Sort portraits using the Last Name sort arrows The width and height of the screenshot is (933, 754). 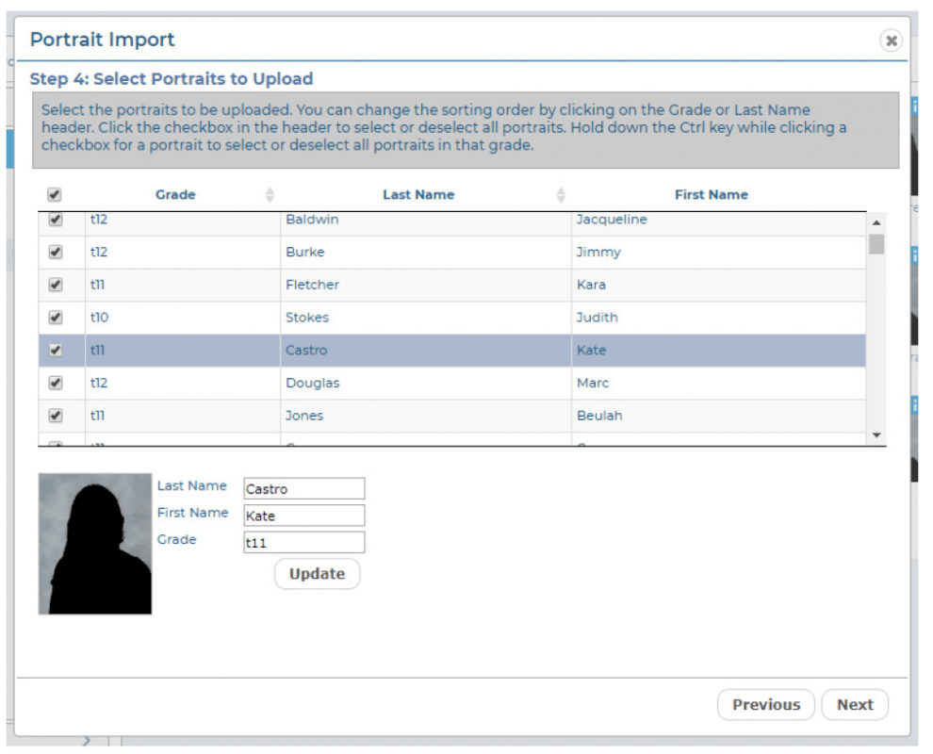tap(561, 195)
